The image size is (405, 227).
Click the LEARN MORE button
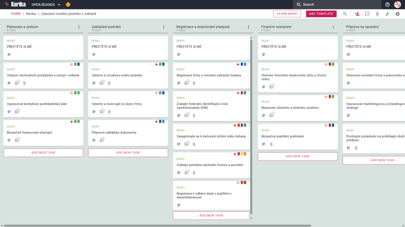tap(287, 14)
